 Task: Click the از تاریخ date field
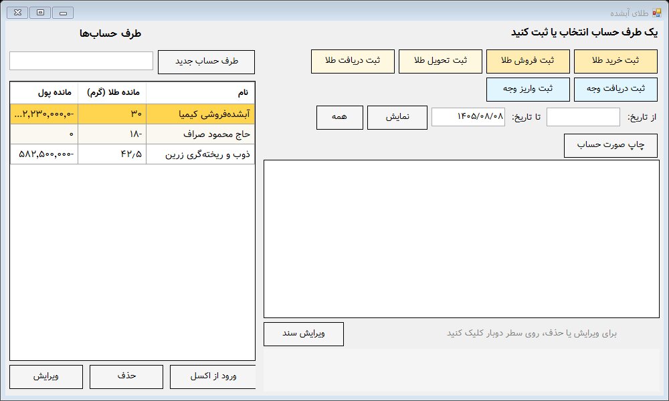click(583, 117)
